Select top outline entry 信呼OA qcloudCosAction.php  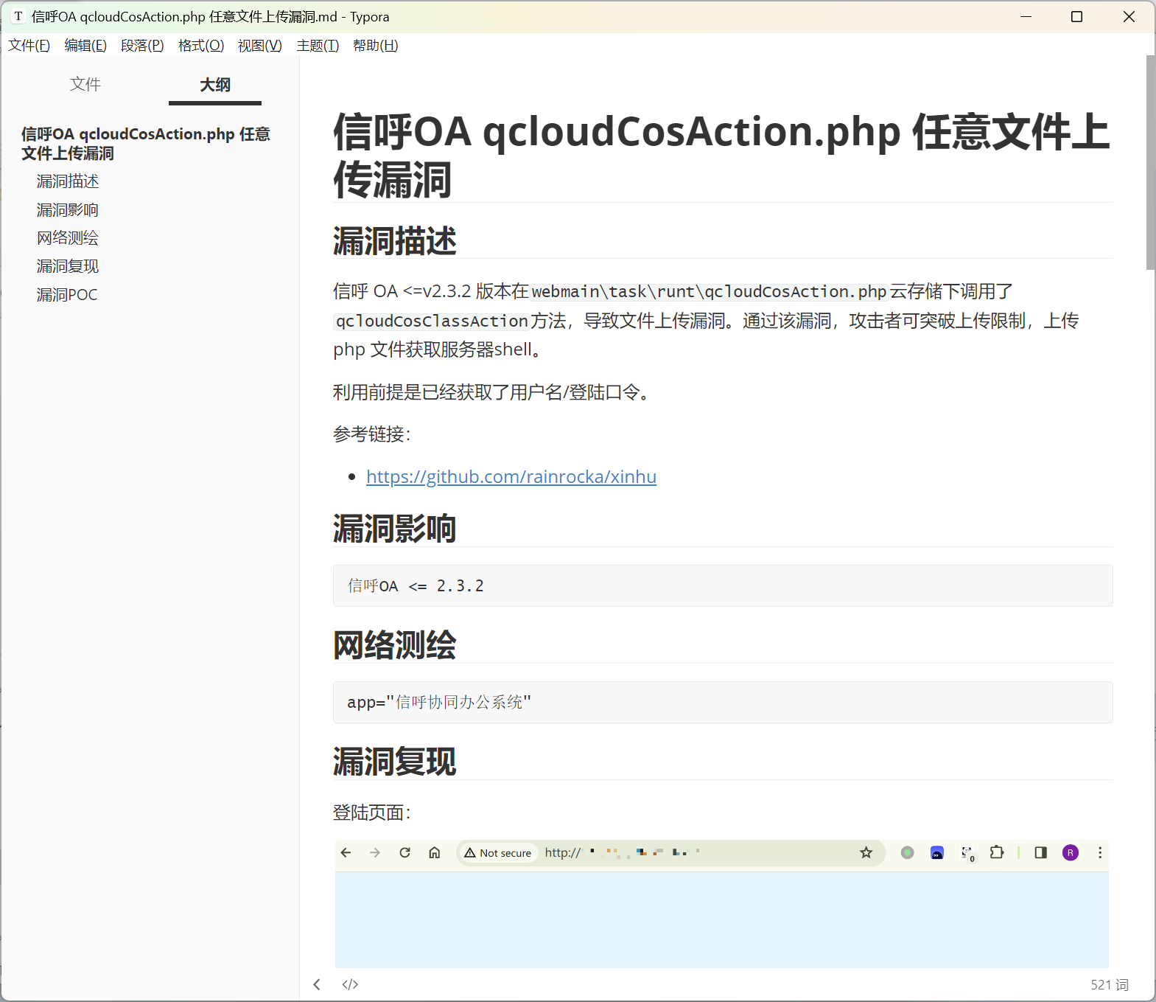click(146, 143)
